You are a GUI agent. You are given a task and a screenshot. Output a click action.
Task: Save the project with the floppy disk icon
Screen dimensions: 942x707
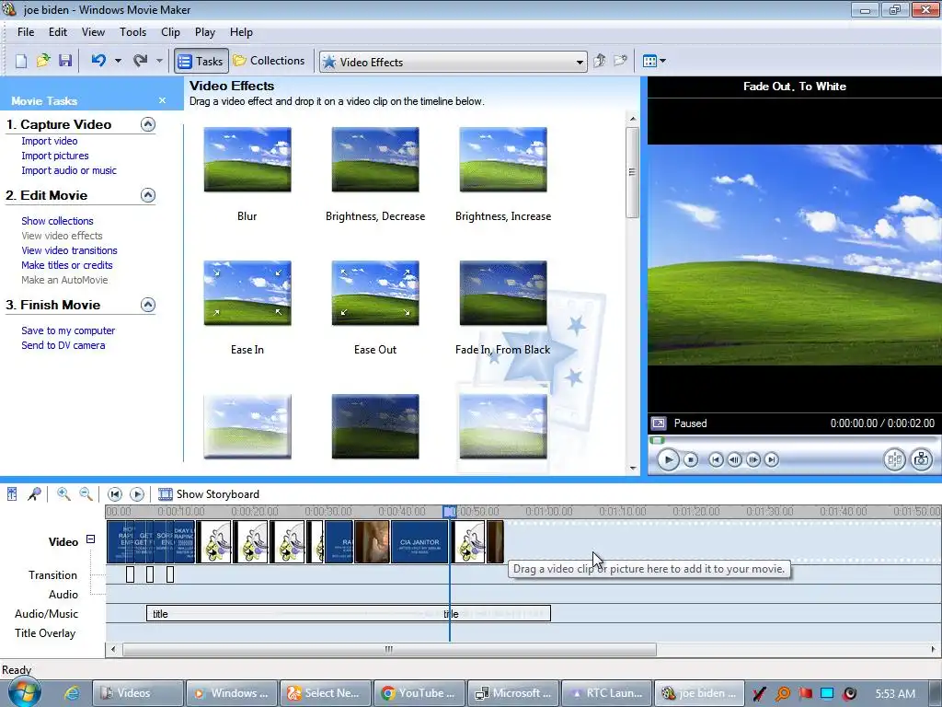[x=65, y=61]
